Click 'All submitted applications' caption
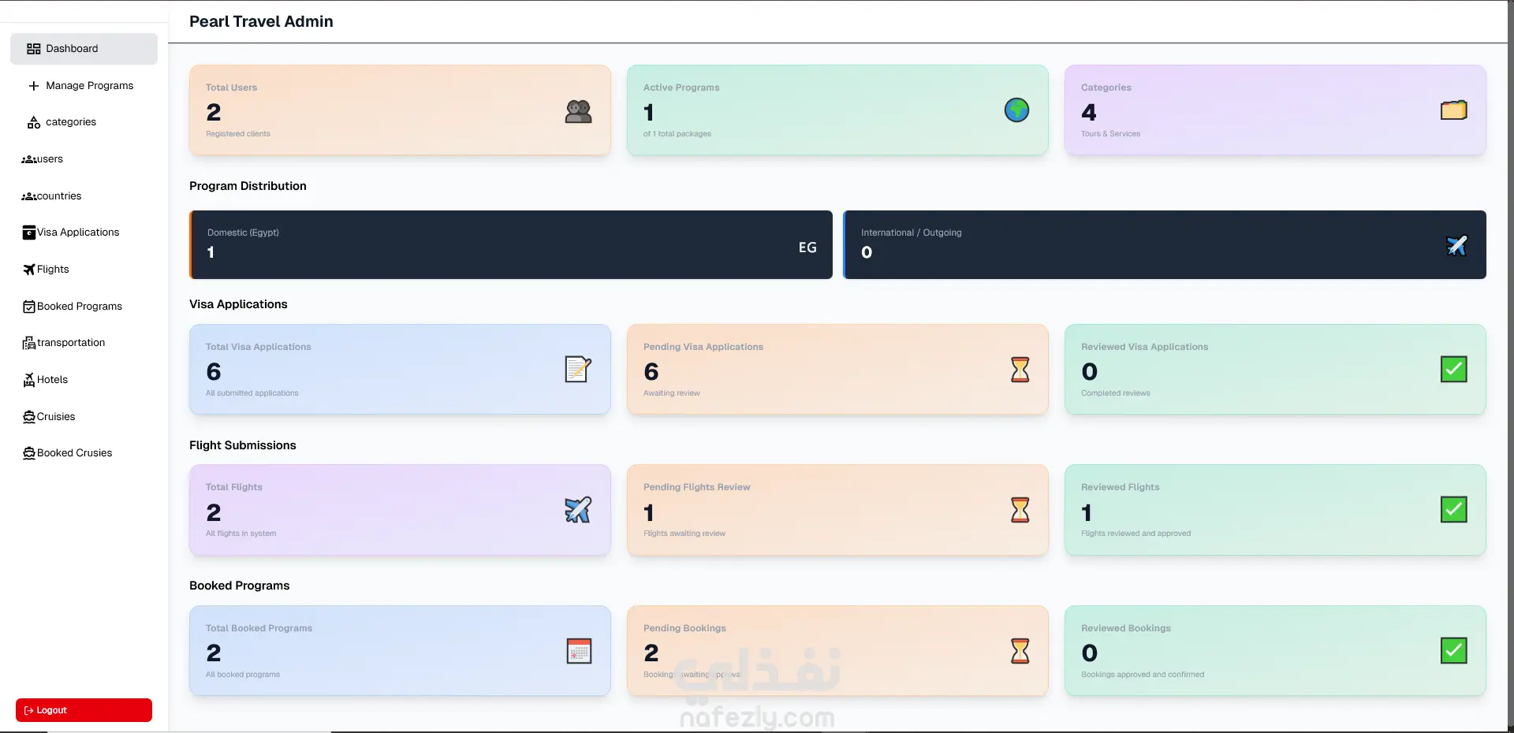Image resolution: width=1514 pixels, height=733 pixels. click(x=252, y=393)
